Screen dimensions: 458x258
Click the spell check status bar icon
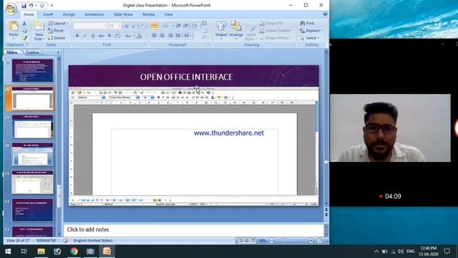pyautogui.click(x=65, y=241)
